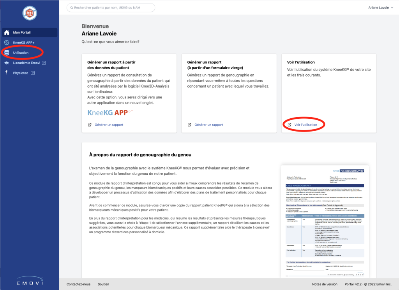399x290 pixels.
Task: Click the 'Ariane Lavoie' welcome name heading
Action: [99, 33]
